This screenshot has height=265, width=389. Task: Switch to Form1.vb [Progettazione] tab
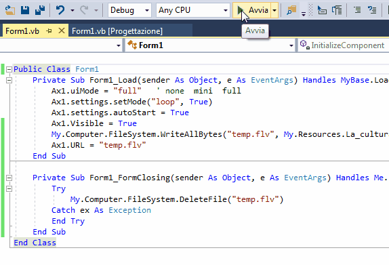pyautogui.click(x=117, y=31)
